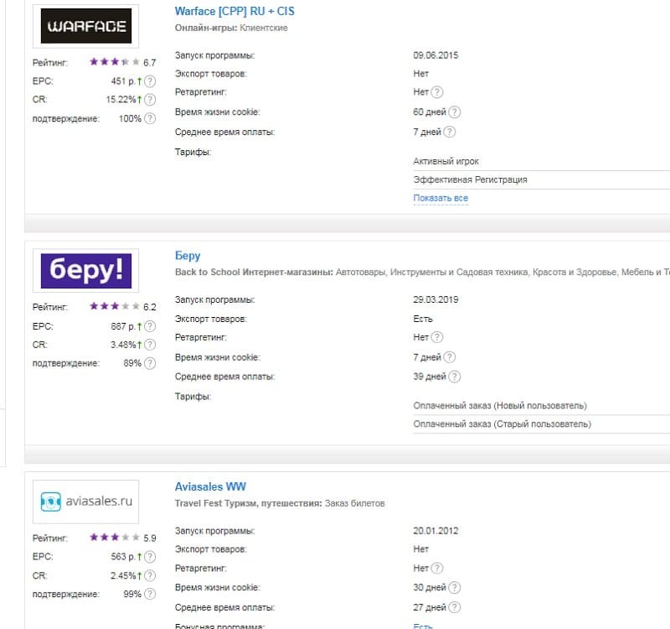The image size is (670, 629).
Task: Click help icon next to Warface EPC
Action: (150, 81)
